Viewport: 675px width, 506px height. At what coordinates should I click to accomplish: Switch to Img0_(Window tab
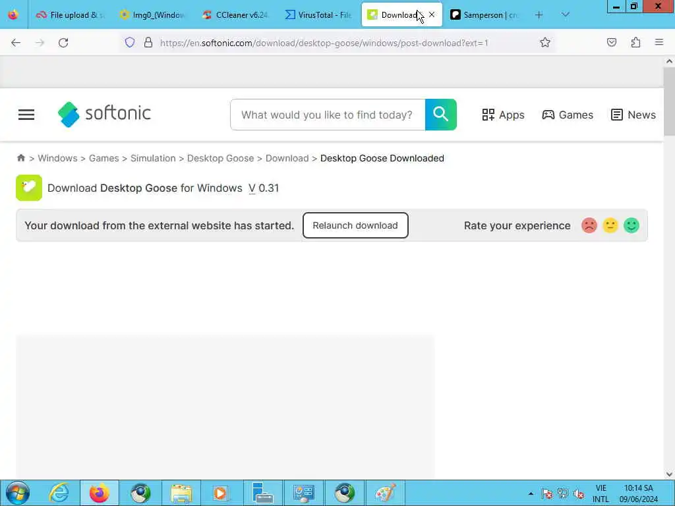[x=154, y=14]
